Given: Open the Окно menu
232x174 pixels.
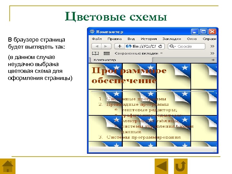Looking at the screenshot, I should [x=192, y=39].
